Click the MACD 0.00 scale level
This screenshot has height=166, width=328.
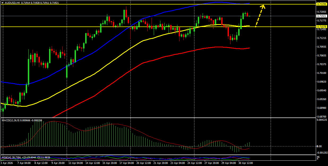(x=319, y=146)
